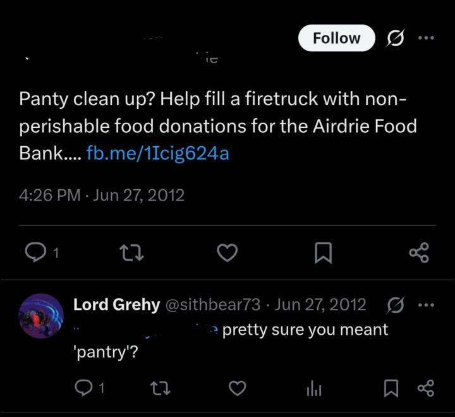Like Lord Grehy's 'pantry' reply

click(237, 387)
